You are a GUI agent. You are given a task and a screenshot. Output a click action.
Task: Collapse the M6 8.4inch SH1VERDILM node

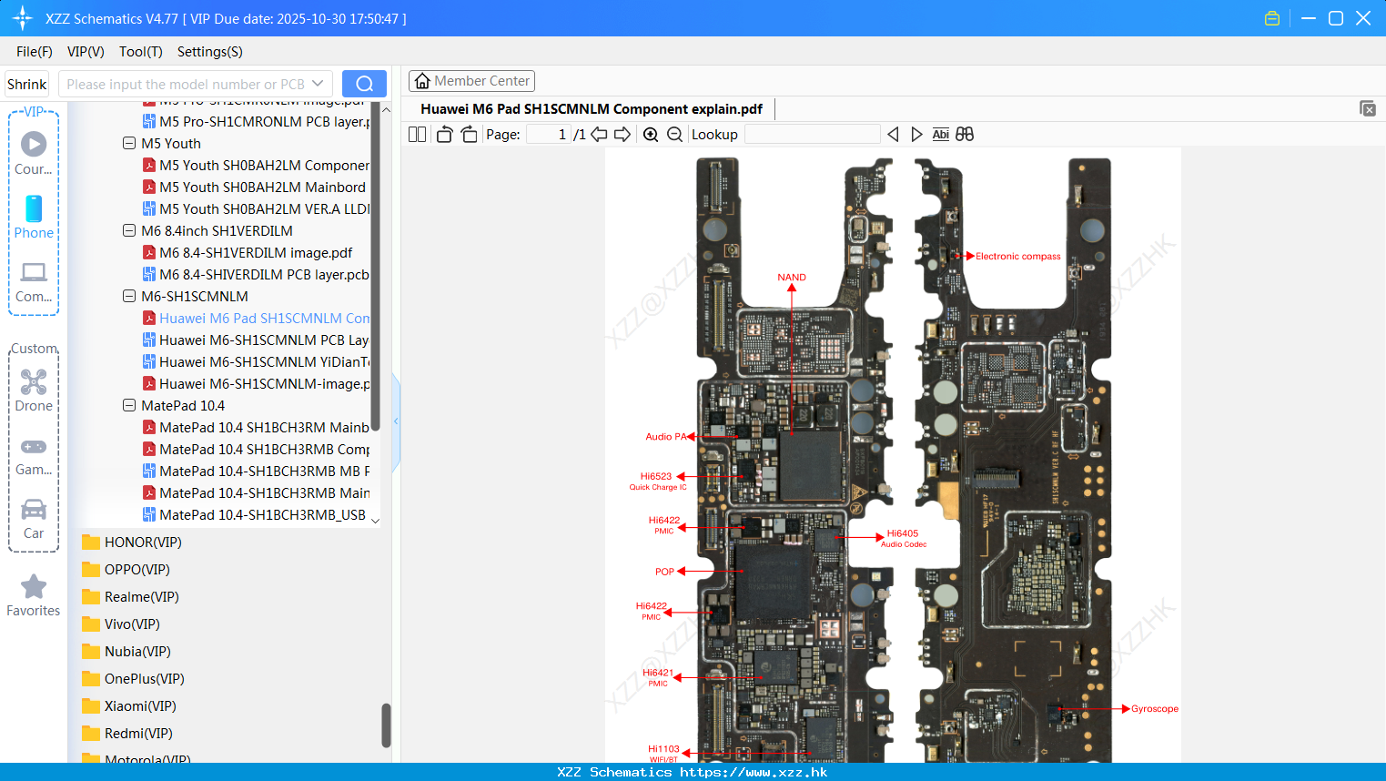click(129, 230)
